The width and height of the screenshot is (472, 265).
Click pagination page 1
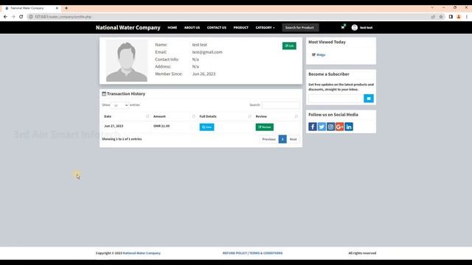pos(282,139)
